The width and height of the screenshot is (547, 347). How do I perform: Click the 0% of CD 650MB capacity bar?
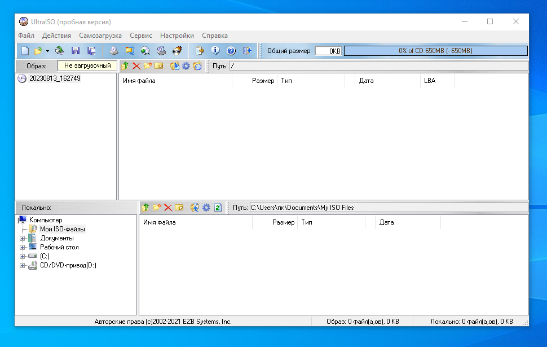tap(436, 51)
